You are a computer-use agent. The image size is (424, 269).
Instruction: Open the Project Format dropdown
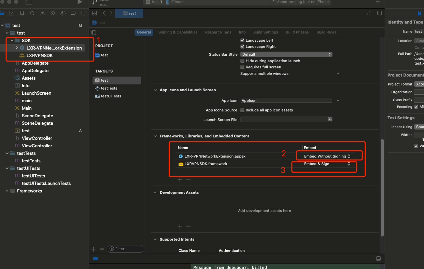419,84
